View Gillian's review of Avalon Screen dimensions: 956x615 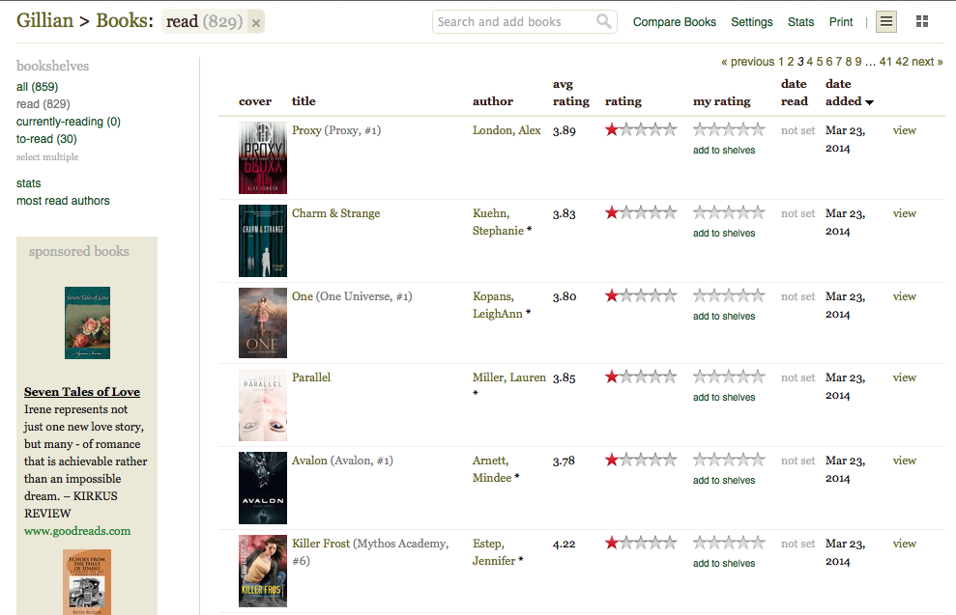coord(904,461)
